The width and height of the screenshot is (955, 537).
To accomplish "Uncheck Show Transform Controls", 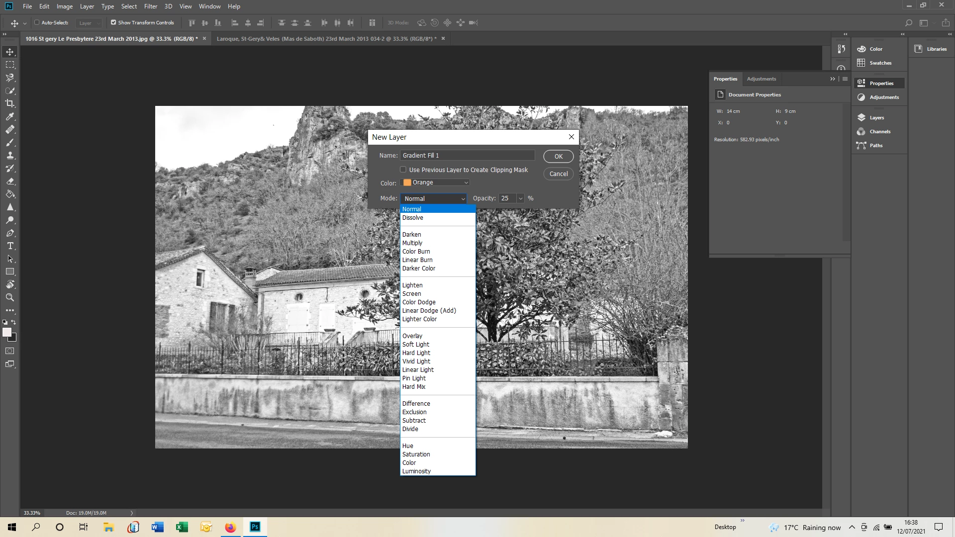I will (x=113, y=22).
